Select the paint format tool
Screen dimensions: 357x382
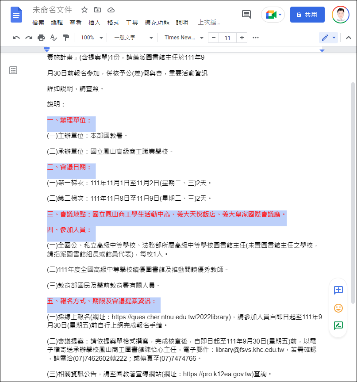click(65, 38)
